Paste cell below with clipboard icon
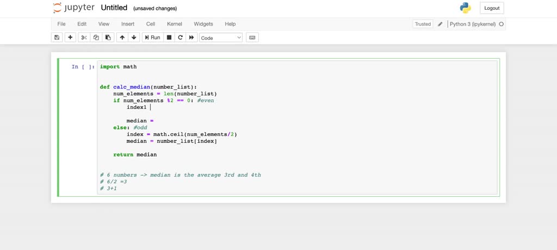Screen dimensions: 557x250 click(x=108, y=37)
